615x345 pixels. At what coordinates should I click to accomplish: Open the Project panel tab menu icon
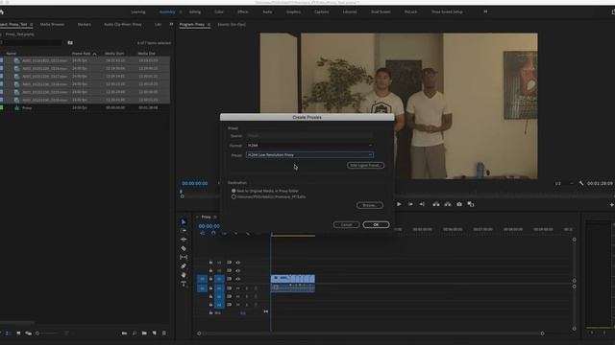pos(32,24)
